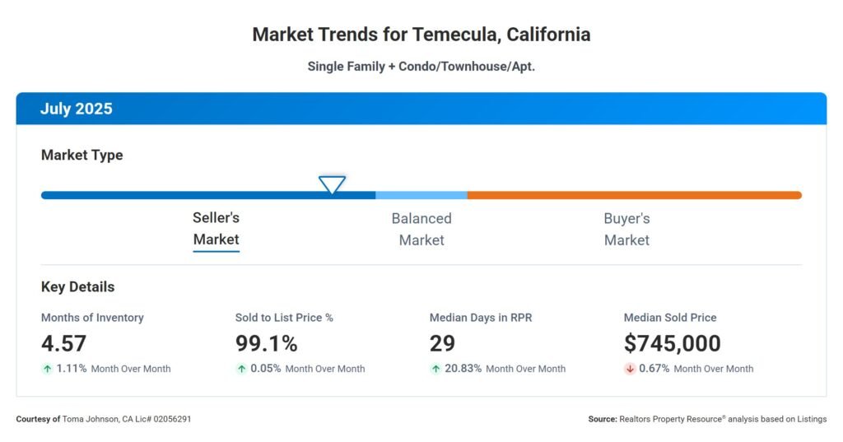Click the Key Details section heading
843x442 pixels.
(78, 287)
